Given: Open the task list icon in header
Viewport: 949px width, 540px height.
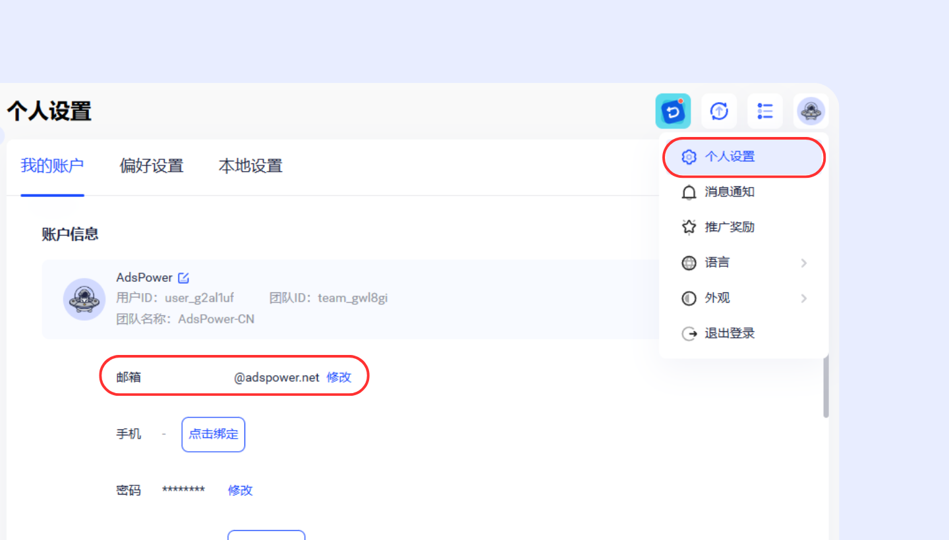Looking at the screenshot, I should [x=765, y=111].
